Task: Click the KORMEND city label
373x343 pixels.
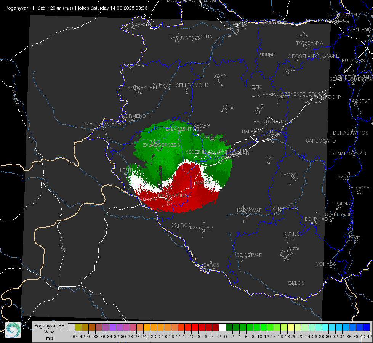Action: tap(134, 116)
